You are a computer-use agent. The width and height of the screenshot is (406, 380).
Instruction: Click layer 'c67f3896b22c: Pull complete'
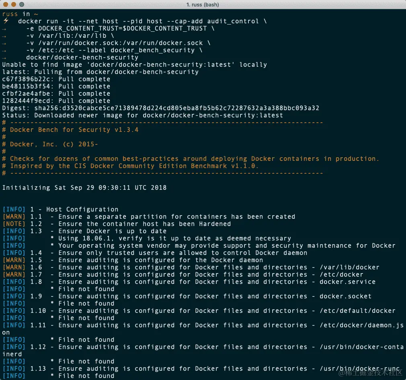(56, 79)
